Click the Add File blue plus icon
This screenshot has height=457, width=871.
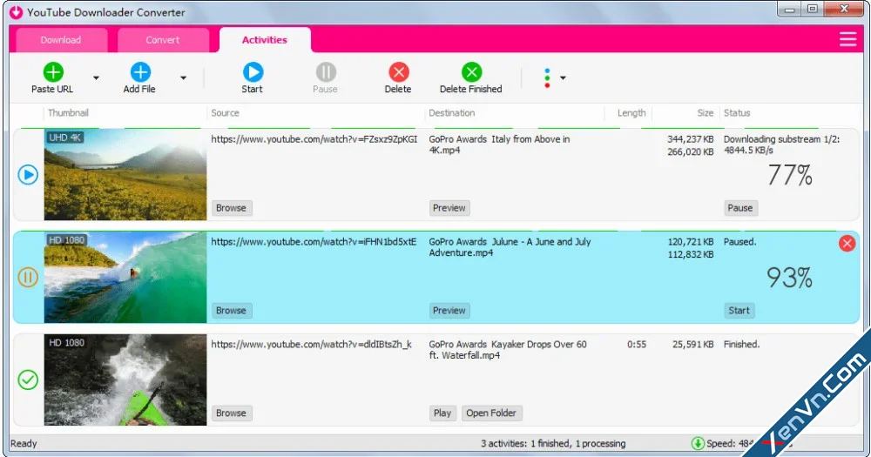point(140,72)
